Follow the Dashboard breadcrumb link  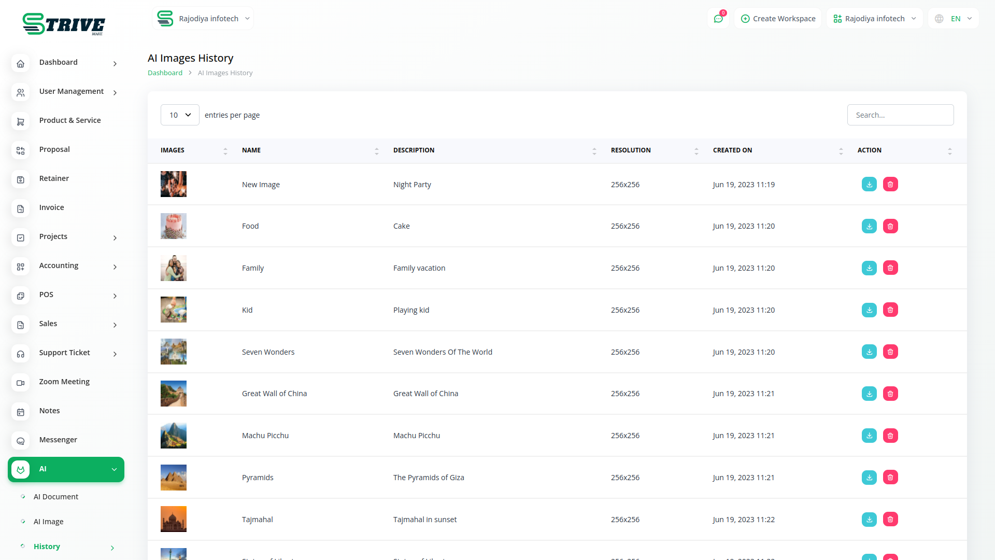coord(165,73)
